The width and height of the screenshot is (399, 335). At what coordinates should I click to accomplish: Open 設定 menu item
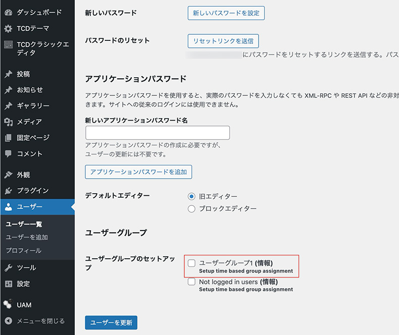click(x=37, y=284)
